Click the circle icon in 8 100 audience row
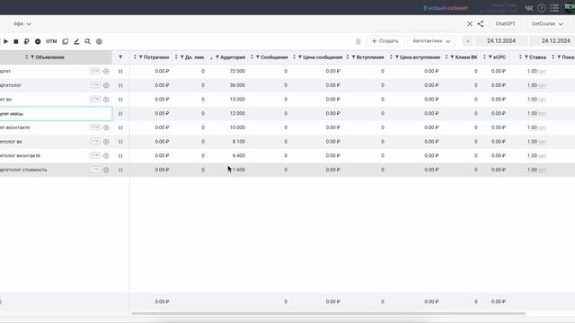This screenshot has height=323, width=575. tap(106, 142)
